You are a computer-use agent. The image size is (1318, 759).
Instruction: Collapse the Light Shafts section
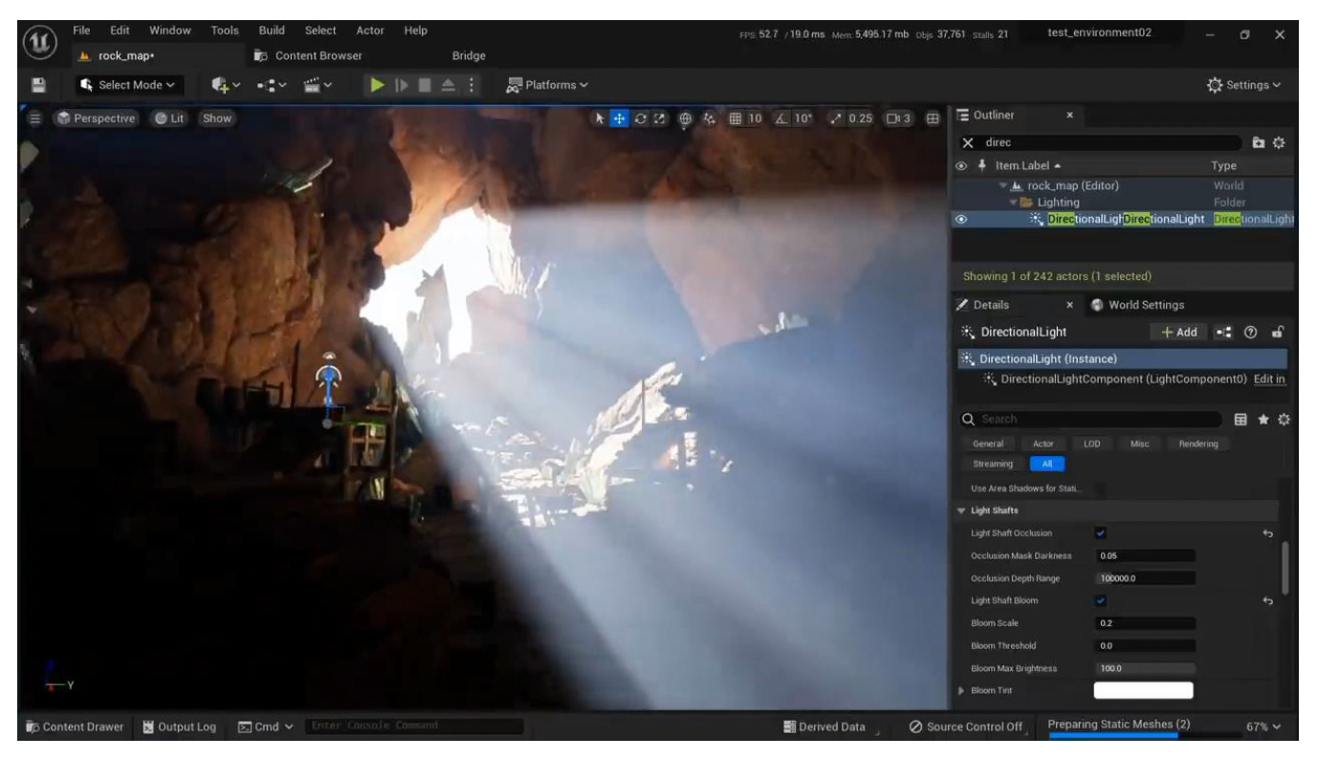tap(962, 510)
